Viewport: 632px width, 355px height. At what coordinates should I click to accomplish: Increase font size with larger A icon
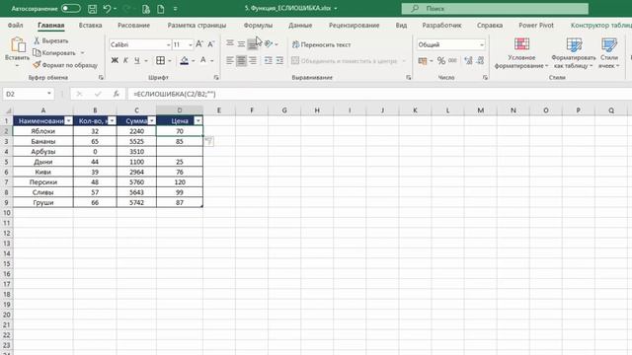pos(199,44)
